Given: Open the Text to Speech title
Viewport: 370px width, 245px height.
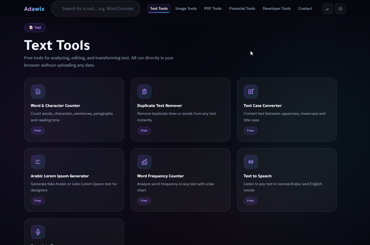Looking at the screenshot, I should coord(257,176).
